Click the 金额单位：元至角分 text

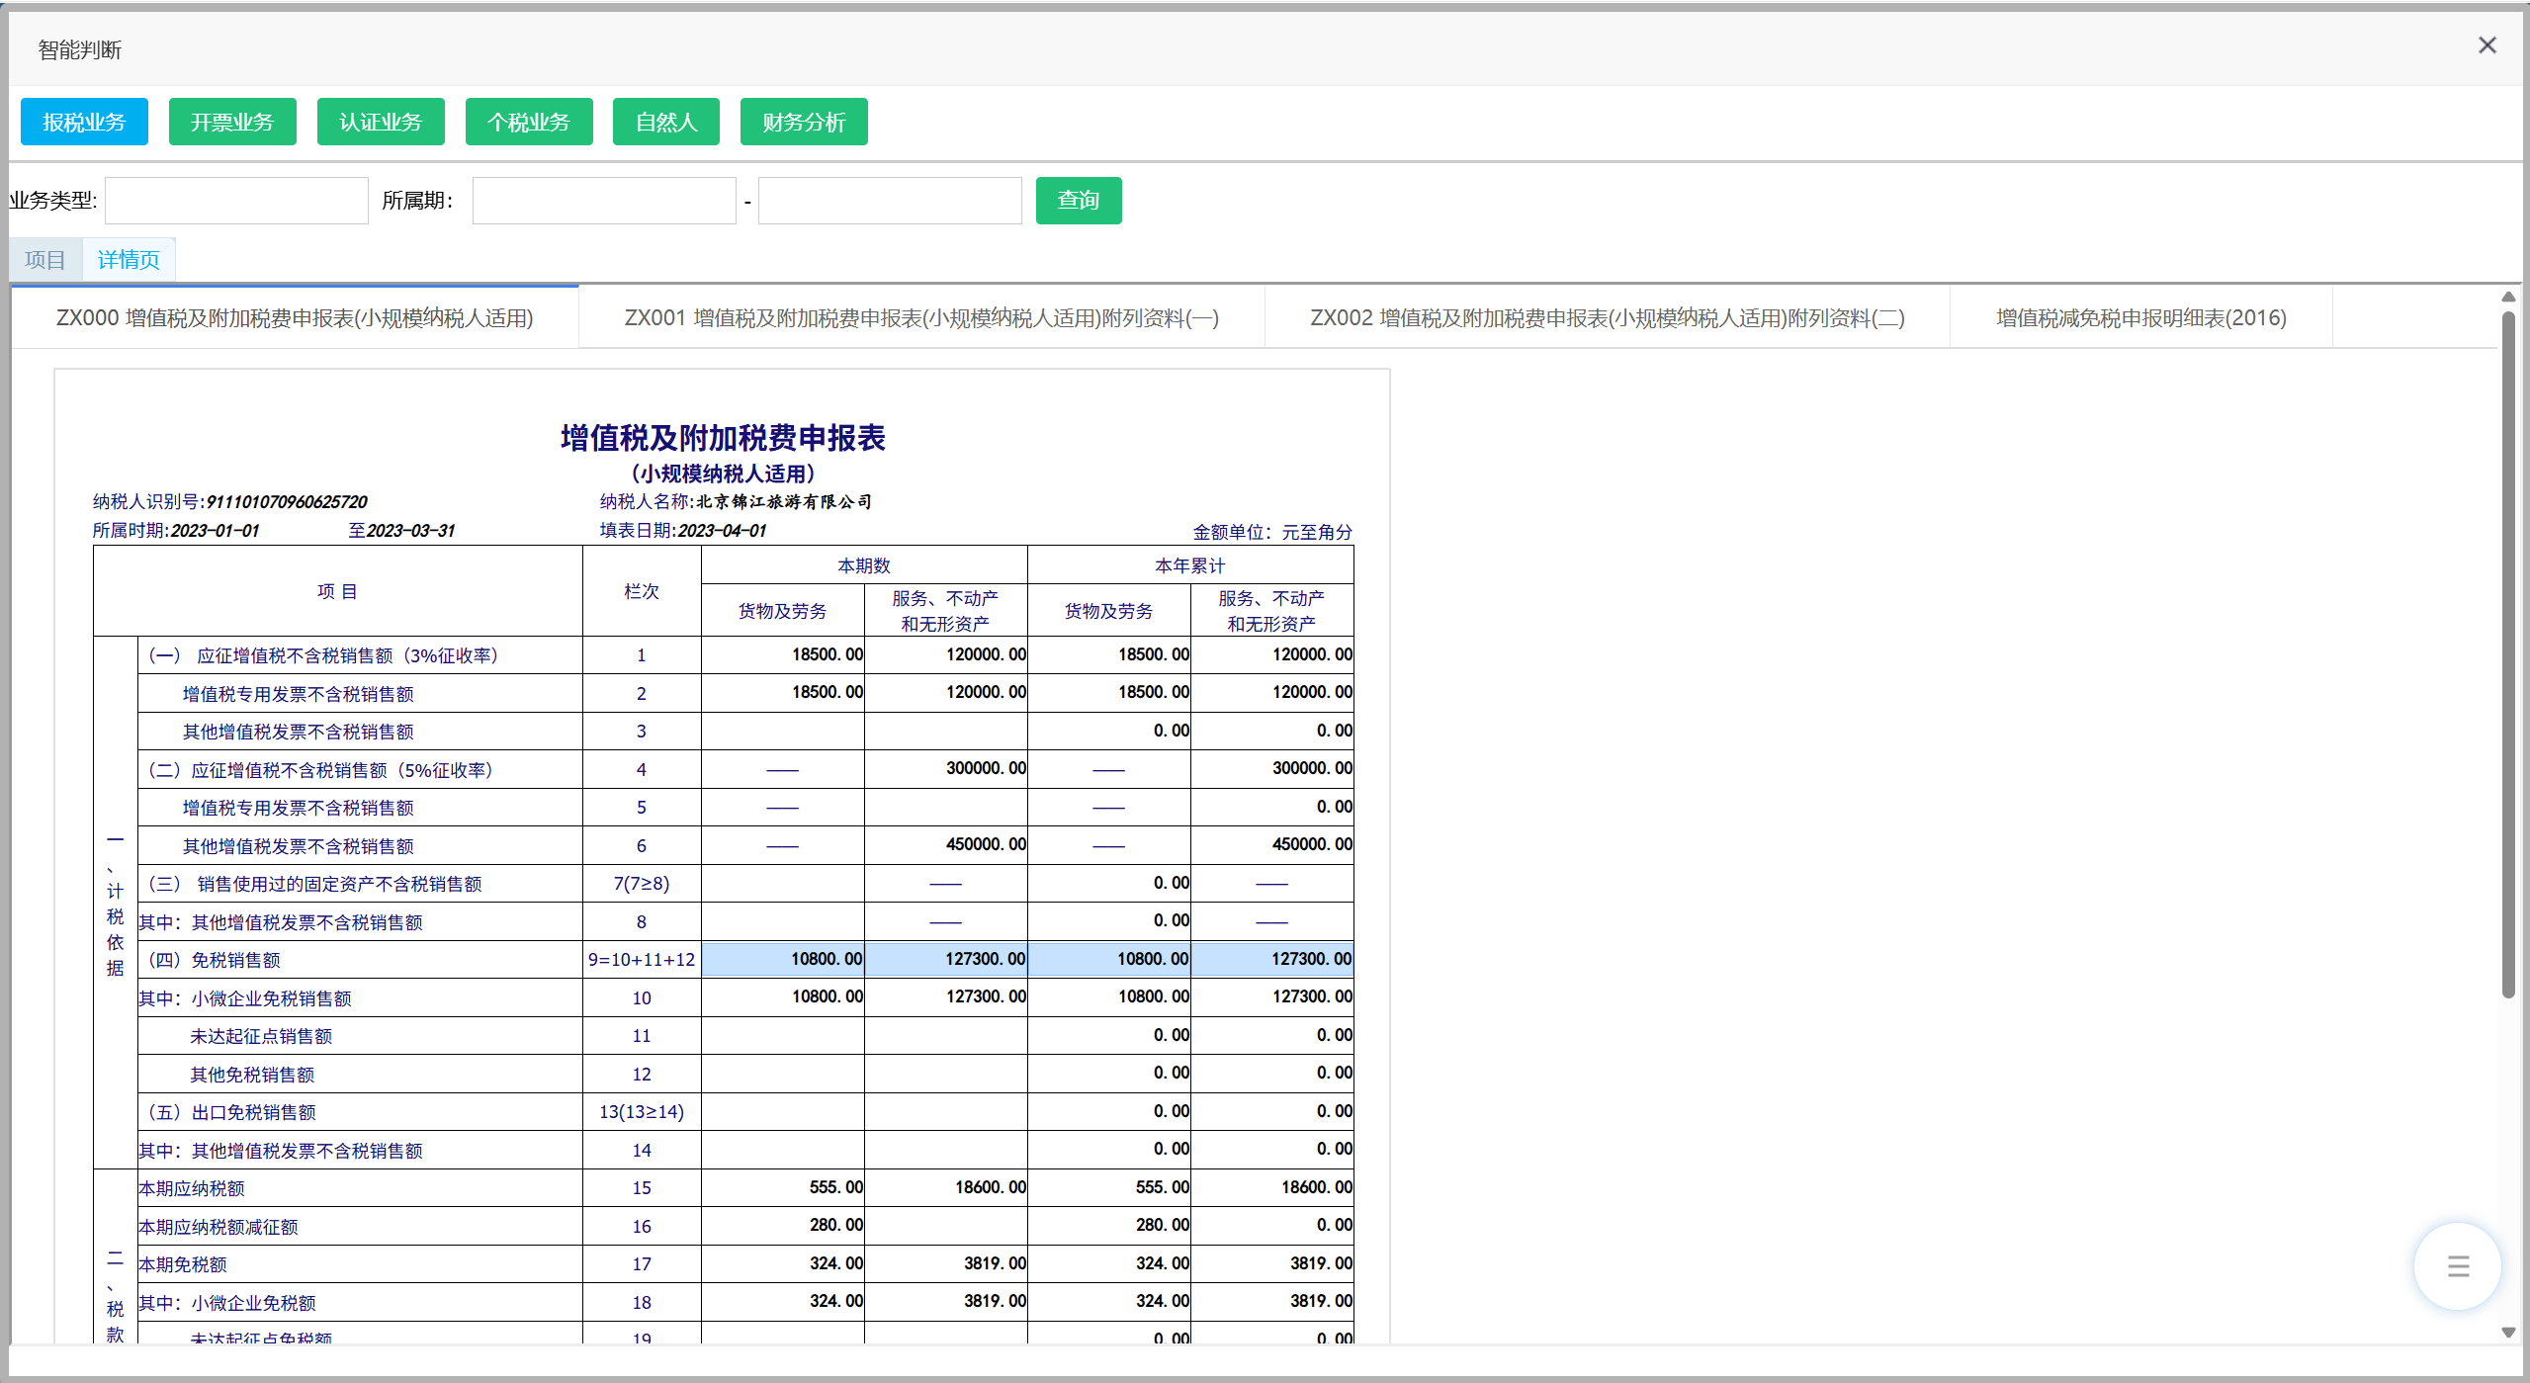[x=1272, y=532]
